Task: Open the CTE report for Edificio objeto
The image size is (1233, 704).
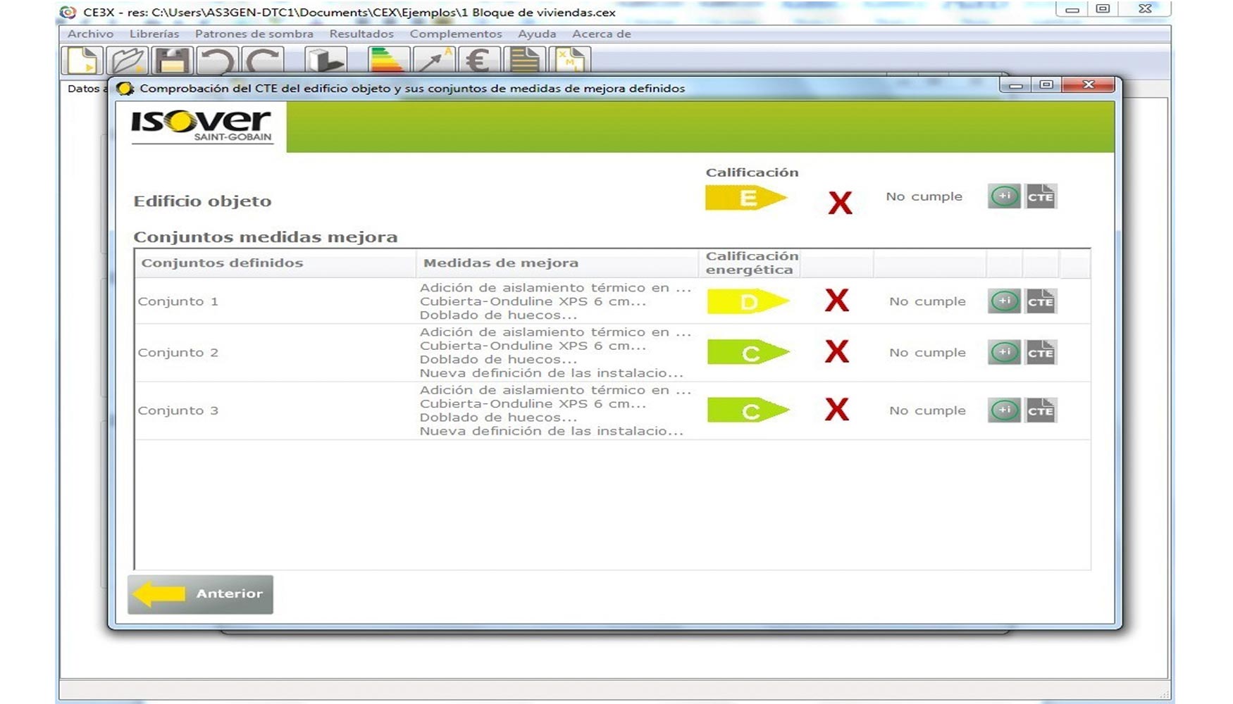Action: [x=1041, y=196]
